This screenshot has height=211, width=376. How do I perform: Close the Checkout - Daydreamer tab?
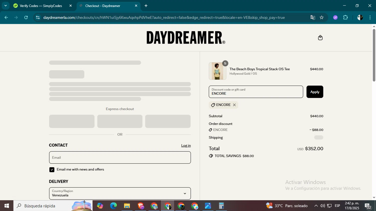(x=136, y=6)
